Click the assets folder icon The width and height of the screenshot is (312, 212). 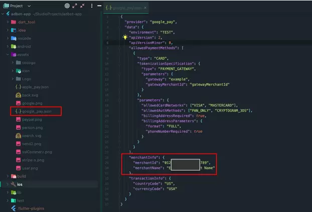[14, 55]
